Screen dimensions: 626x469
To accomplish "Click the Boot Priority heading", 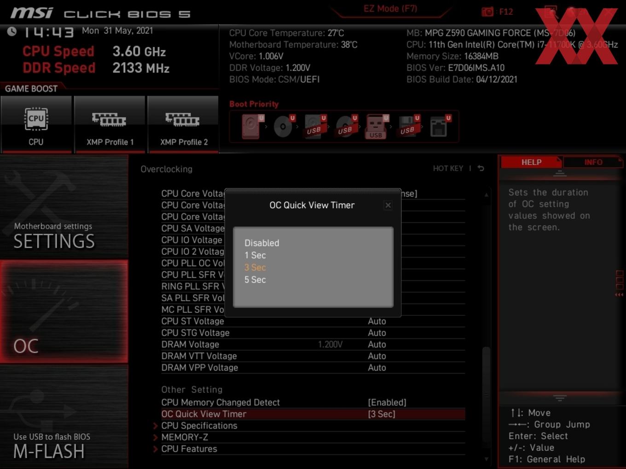I will [254, 104].
